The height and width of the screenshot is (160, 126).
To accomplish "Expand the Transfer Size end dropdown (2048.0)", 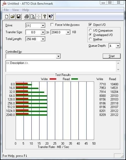I will pos(68,32).
